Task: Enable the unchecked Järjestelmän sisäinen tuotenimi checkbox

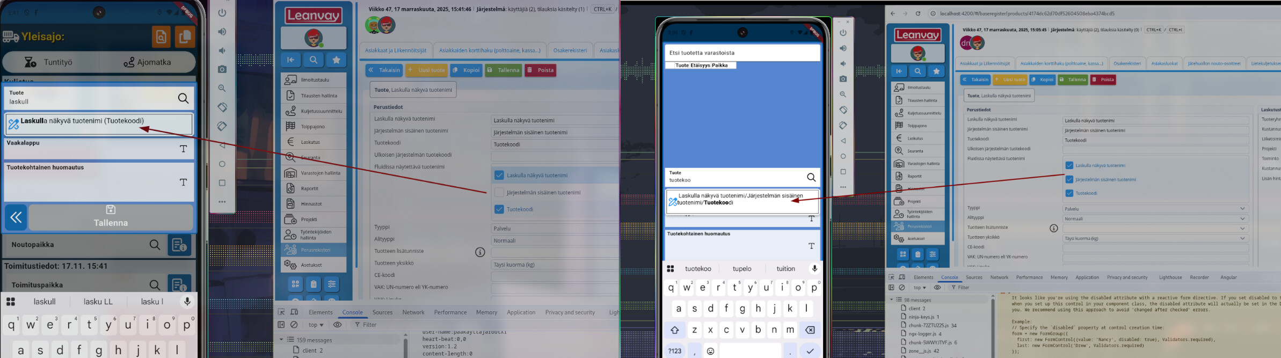Action: tap(499, 192)
